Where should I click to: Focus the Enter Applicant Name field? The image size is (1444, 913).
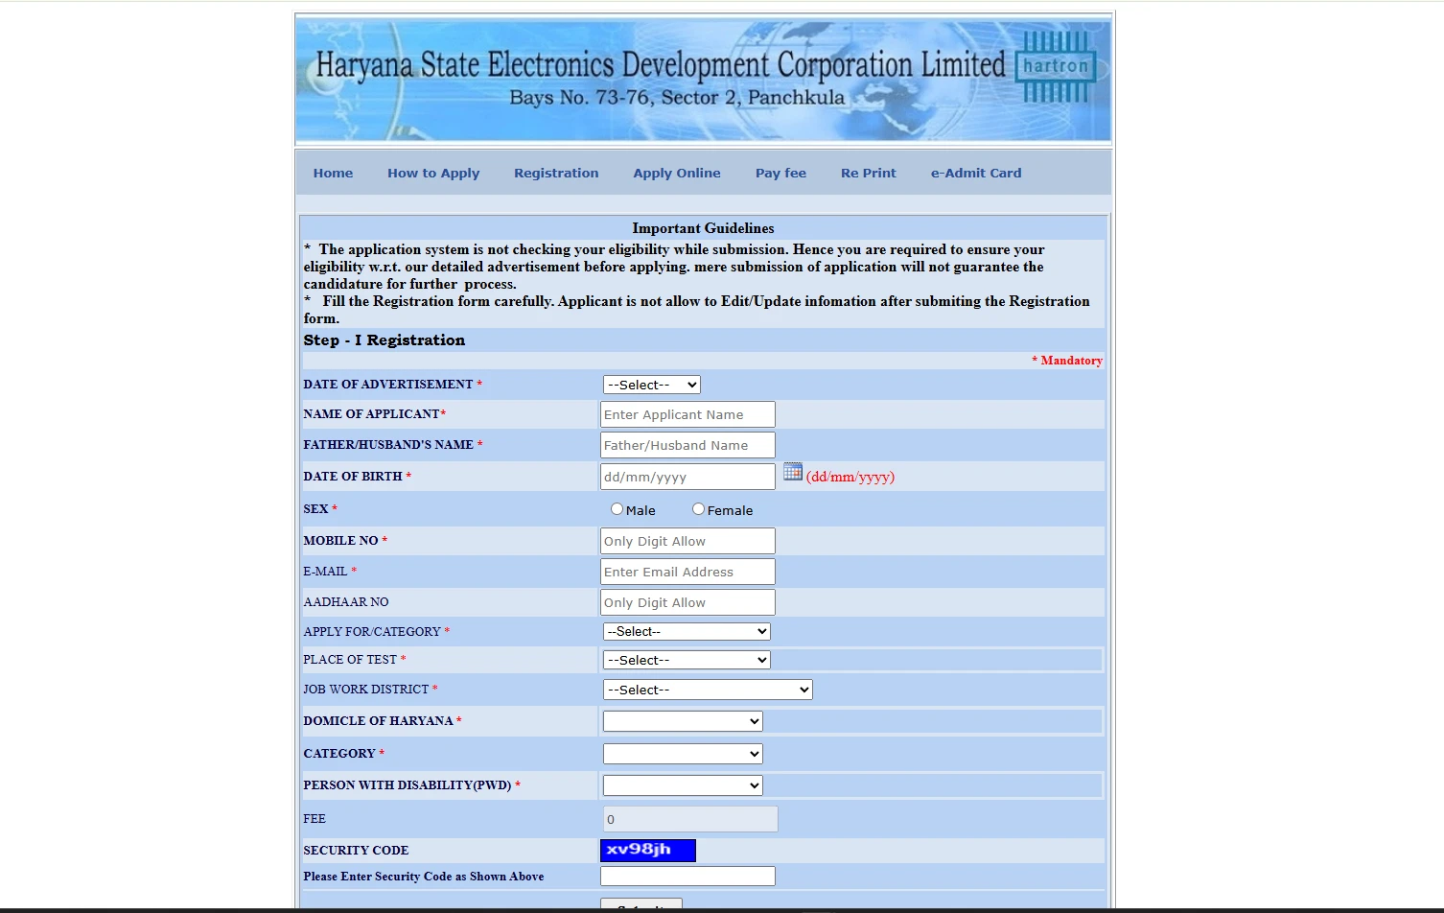pyautogui.click(x=687, y=414)
